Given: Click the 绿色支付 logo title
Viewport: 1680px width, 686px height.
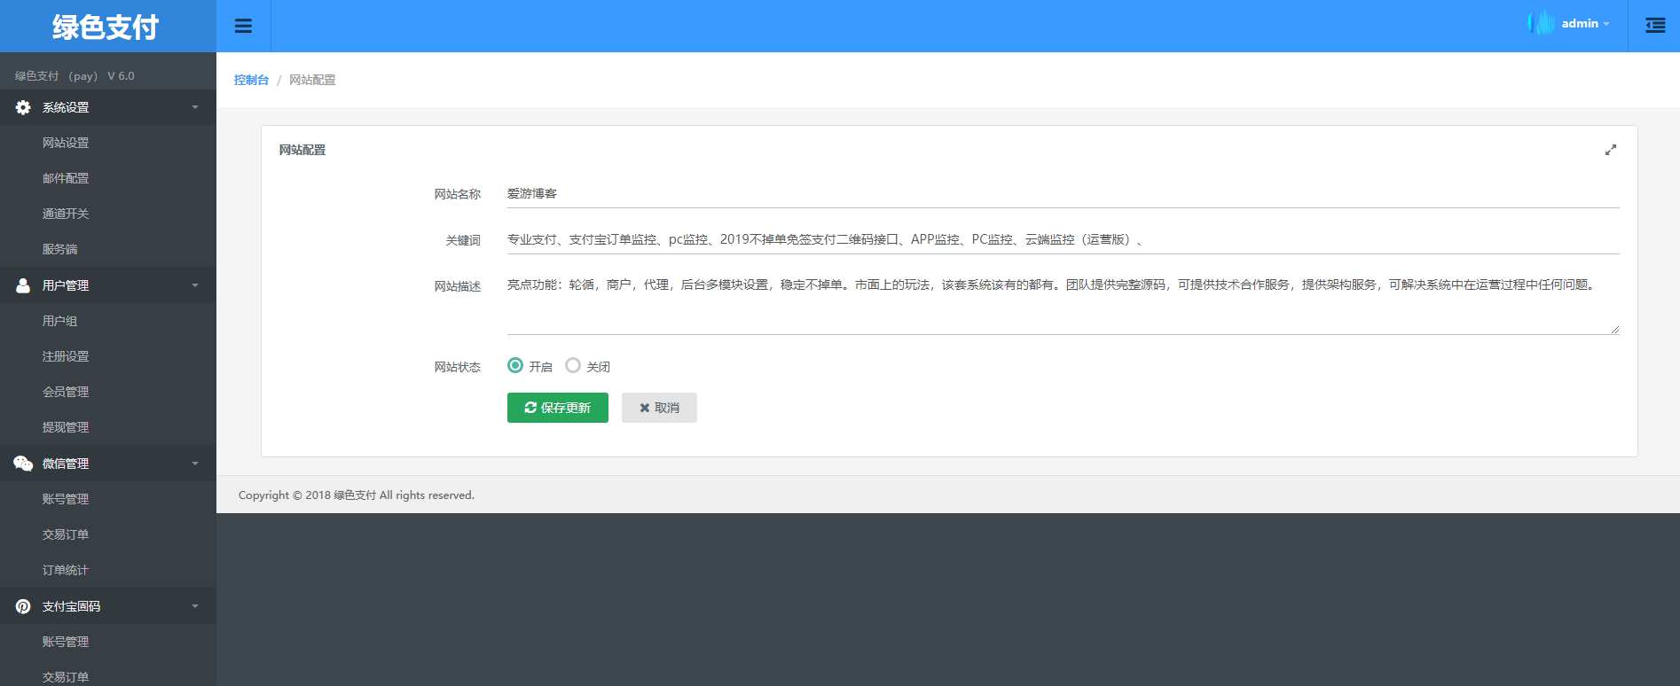Looking at the screenshot, I should 106,27.
